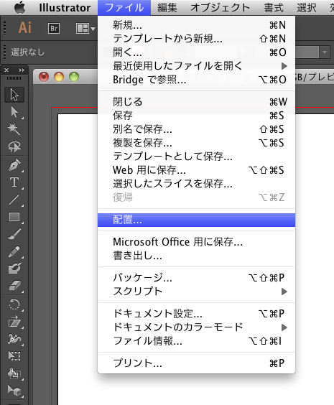Select the Type tool
334x405 pixels.
pos(14,182)
